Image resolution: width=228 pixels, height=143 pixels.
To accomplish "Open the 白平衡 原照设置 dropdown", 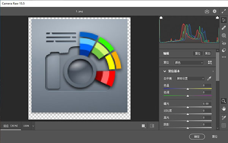I will [190, 79].
